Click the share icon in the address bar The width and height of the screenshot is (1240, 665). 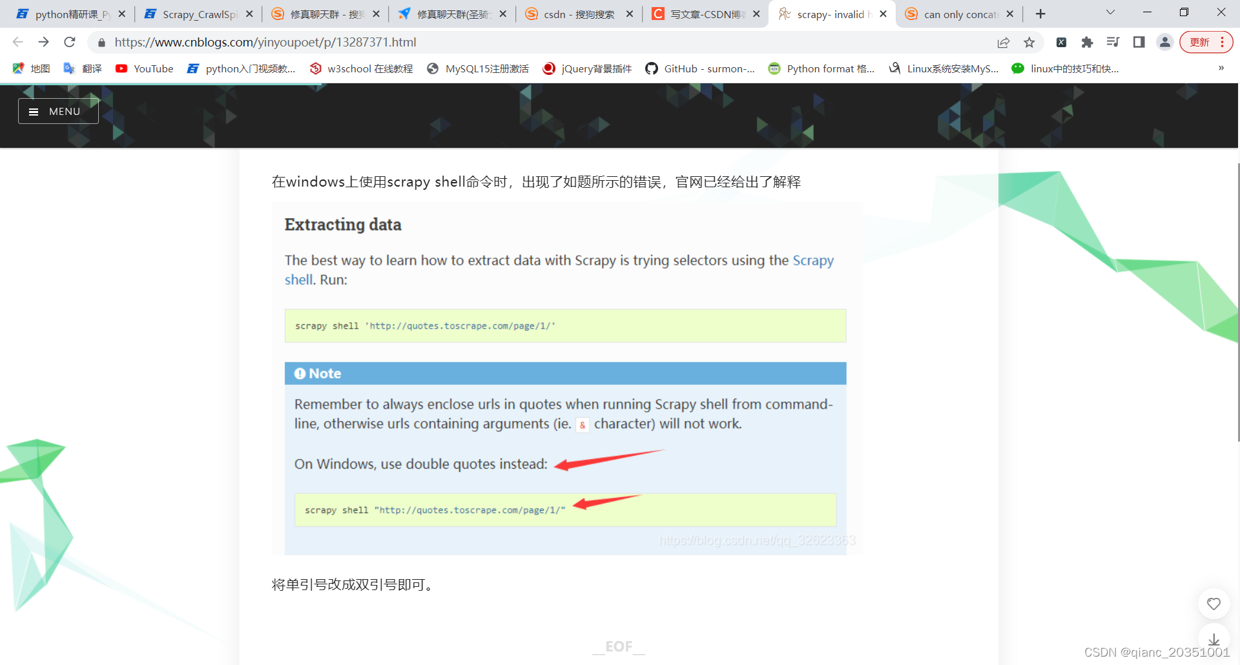(x=1003, y=42)
